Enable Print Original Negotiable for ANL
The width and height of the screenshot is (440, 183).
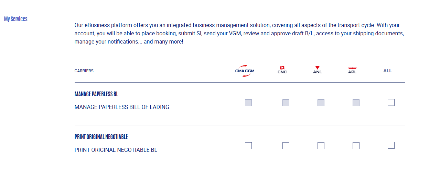click(321, 146)
